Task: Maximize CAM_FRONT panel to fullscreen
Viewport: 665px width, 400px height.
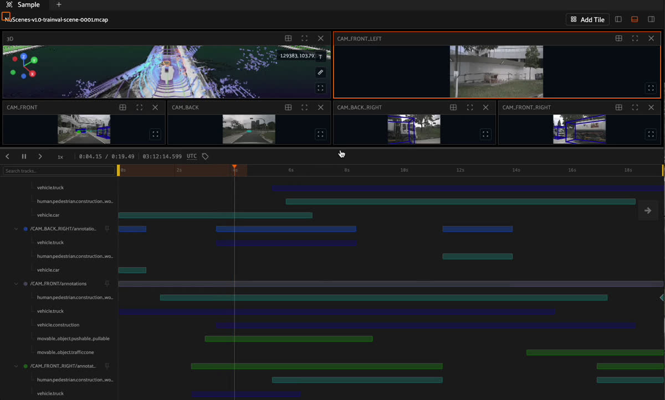Action: click(x=139, y=107)
